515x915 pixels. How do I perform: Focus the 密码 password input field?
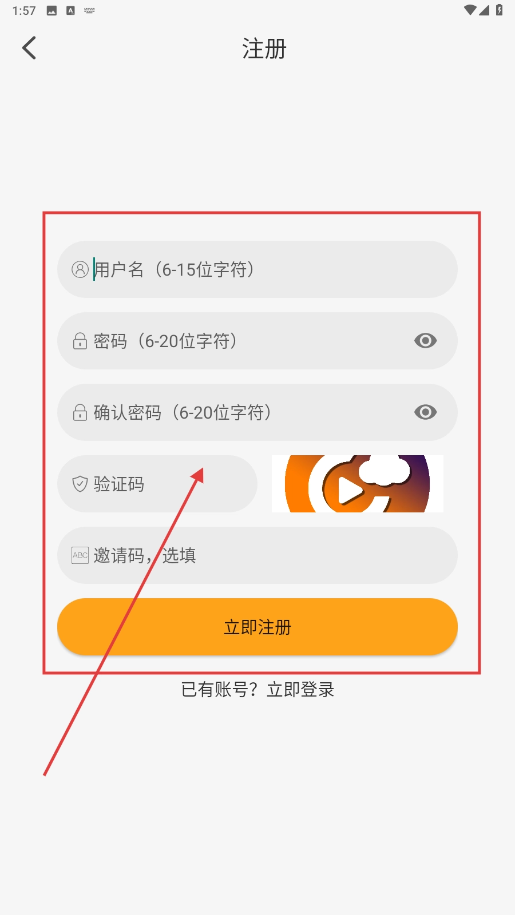tap(257, 341)
